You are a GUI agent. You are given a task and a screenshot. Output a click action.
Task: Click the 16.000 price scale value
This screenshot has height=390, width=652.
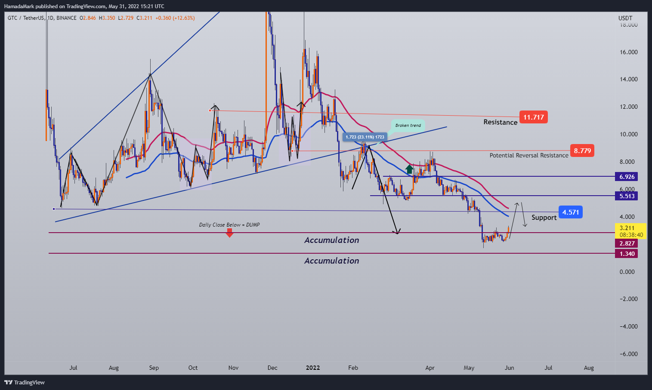(x=629, y=52)
